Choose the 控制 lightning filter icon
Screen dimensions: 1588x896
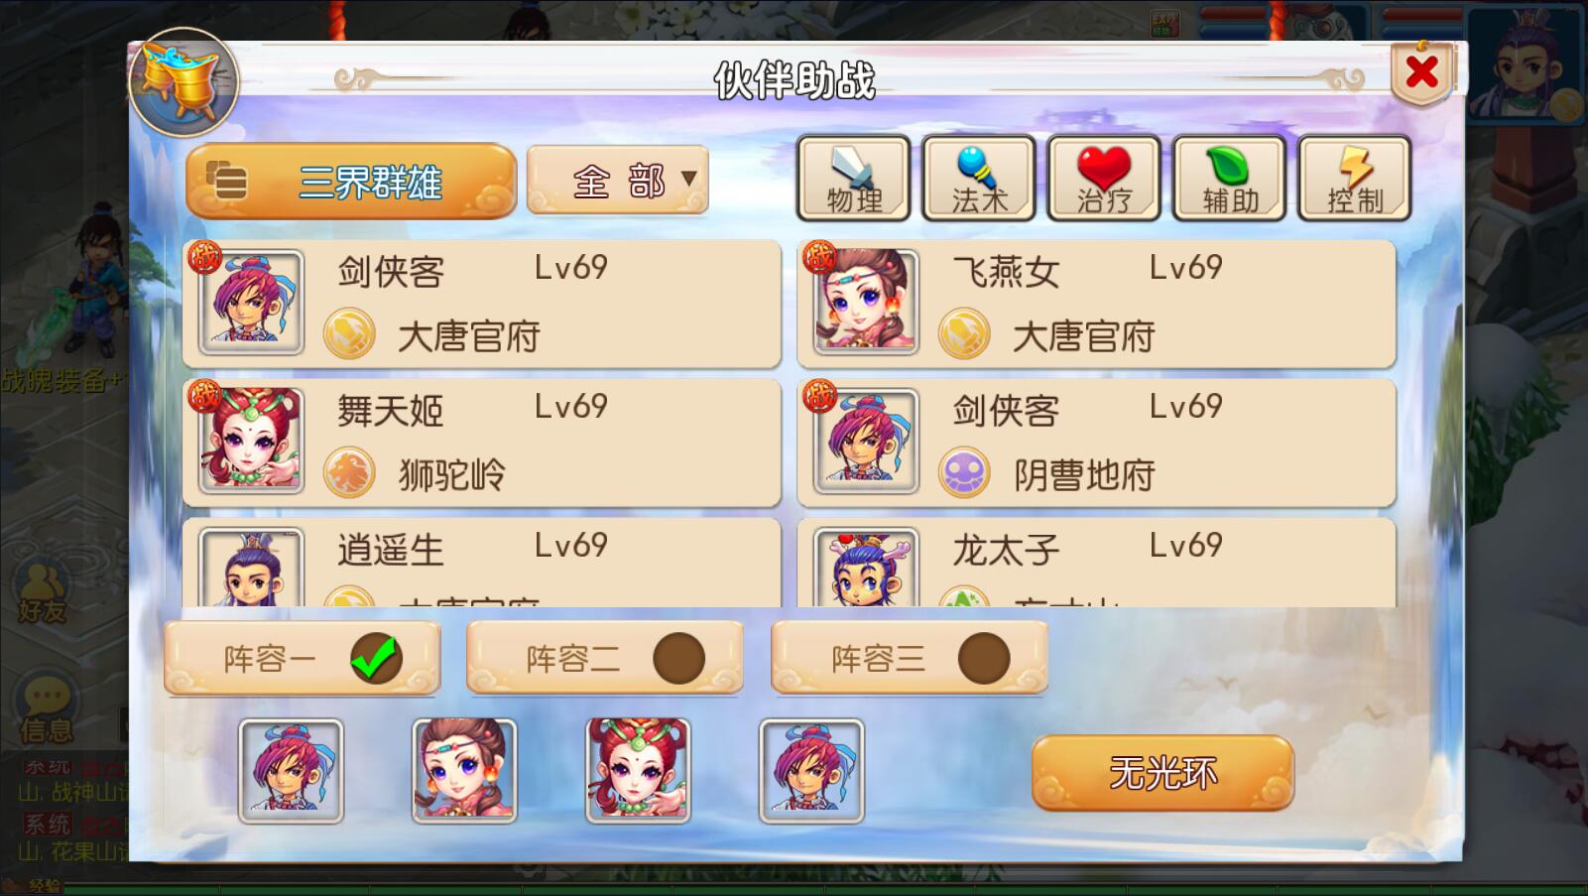point(1354,179)
